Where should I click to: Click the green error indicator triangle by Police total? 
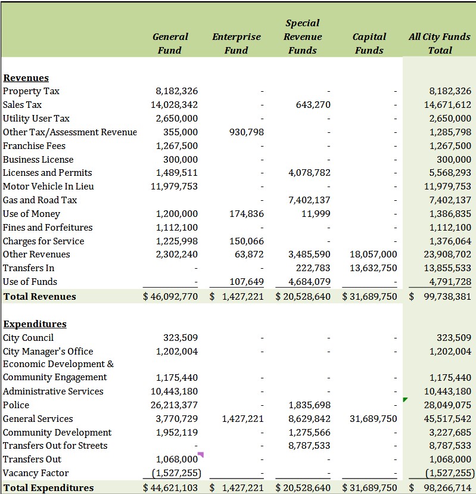406,400
